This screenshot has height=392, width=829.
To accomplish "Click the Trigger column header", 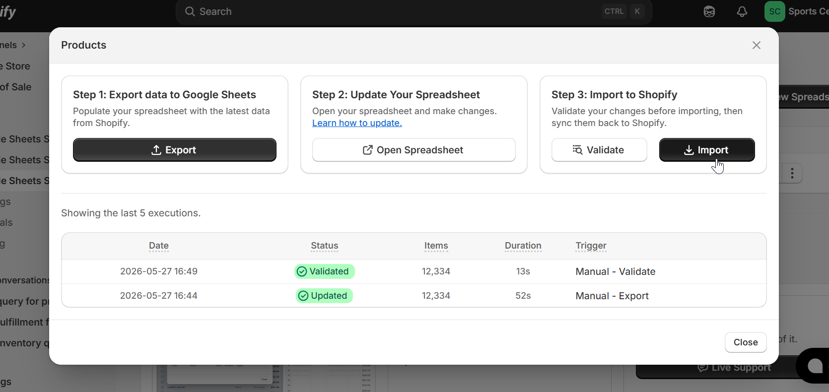I will (x=591, y=246).
